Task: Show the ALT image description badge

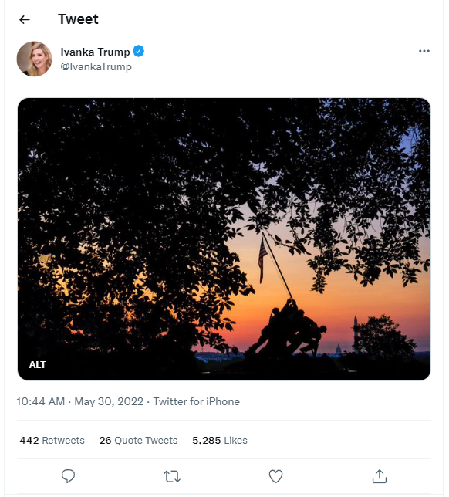Action: click(x=37, y=365)
